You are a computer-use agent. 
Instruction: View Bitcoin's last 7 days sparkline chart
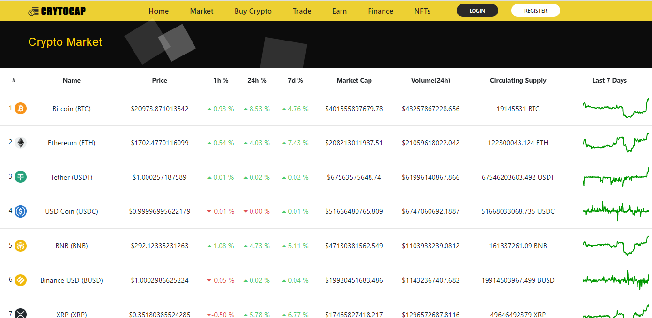coord(616,108)
